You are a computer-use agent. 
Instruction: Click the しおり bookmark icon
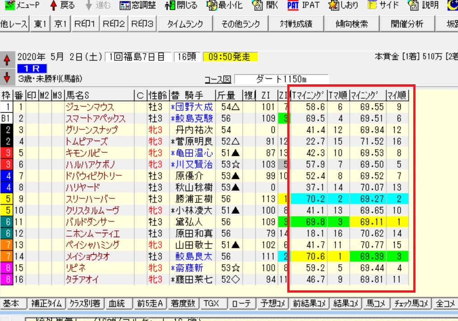pos(333,5)
